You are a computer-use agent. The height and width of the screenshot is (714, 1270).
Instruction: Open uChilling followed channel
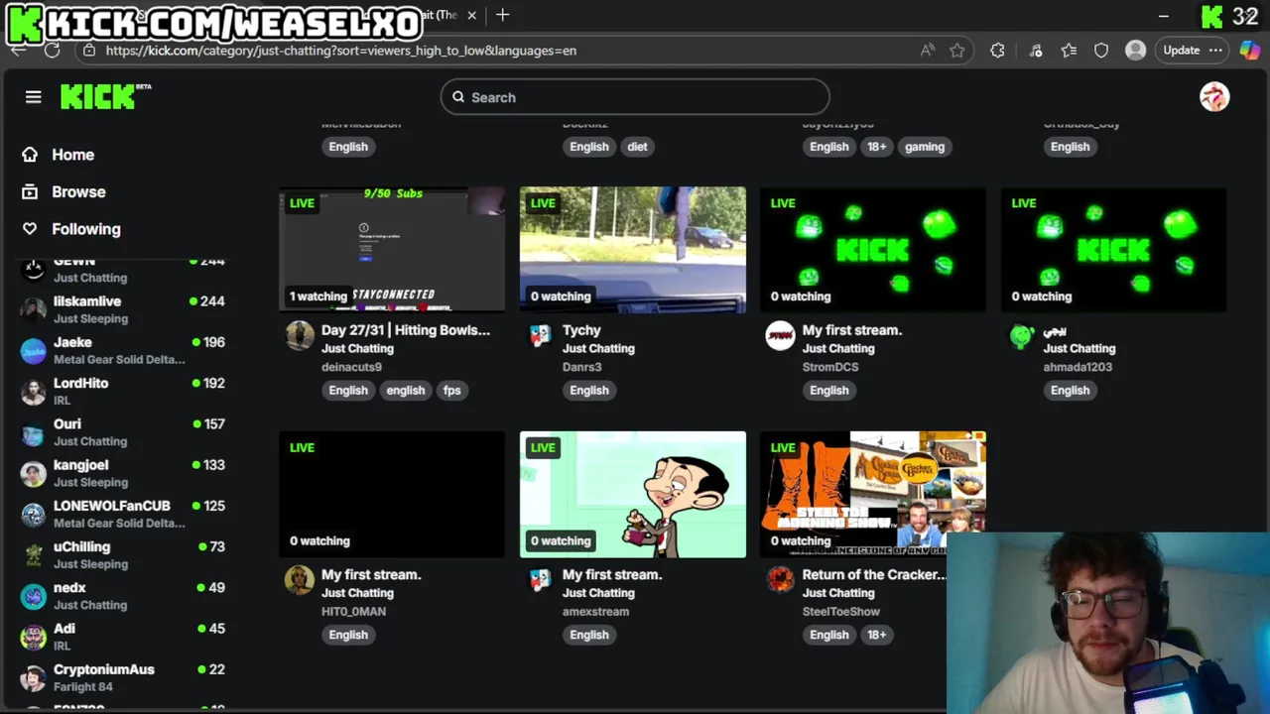pos(124,554)
